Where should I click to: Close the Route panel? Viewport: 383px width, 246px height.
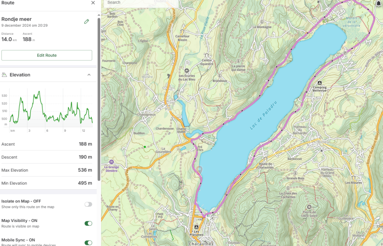click(x=93, y=3)
